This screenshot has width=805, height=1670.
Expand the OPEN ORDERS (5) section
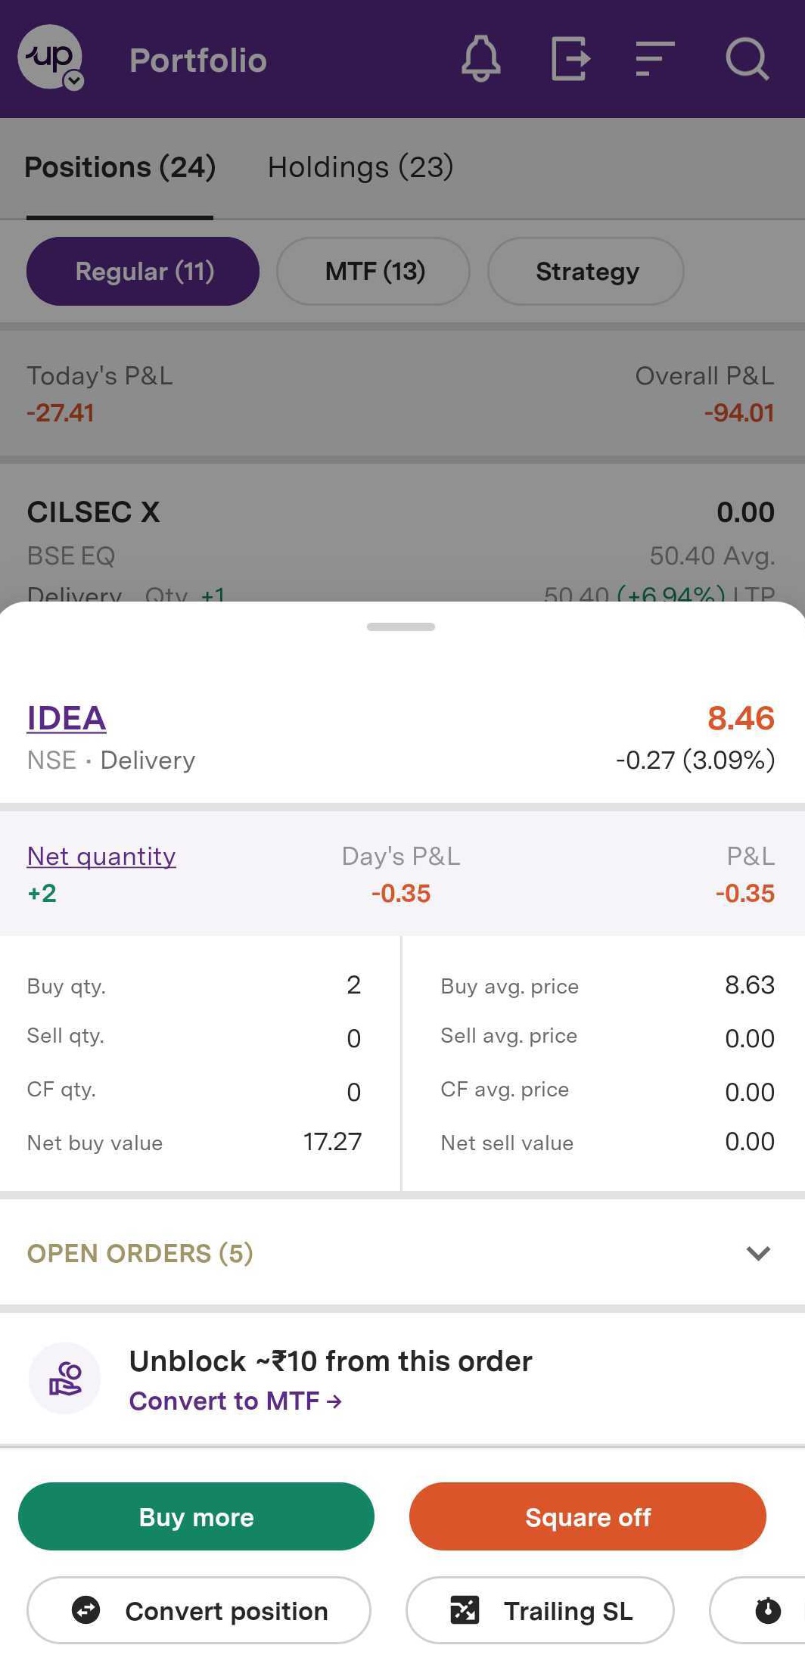coord(141,1253)
